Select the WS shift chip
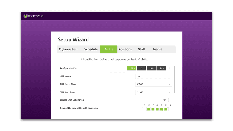The image size is (233, 131). [x=151, y=68]
